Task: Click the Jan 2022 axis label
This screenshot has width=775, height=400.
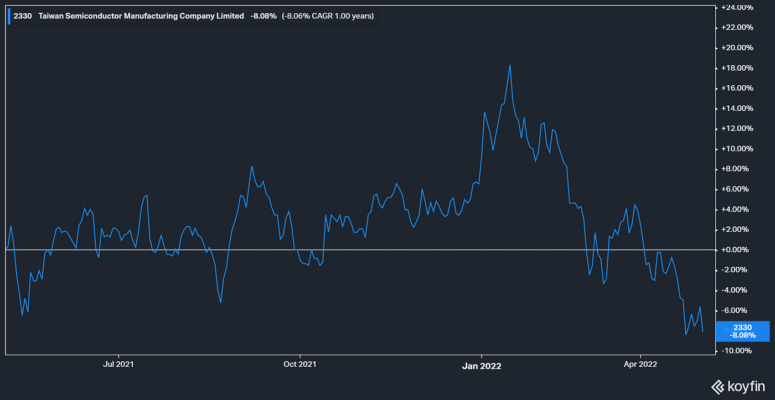Action: 482,365
